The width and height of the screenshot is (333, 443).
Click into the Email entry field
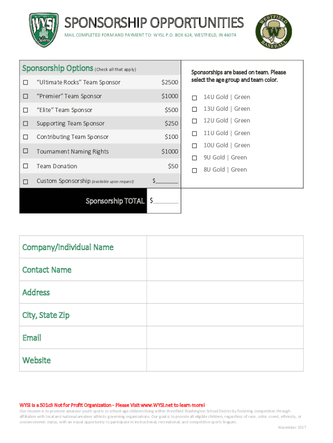coord(225,337)
